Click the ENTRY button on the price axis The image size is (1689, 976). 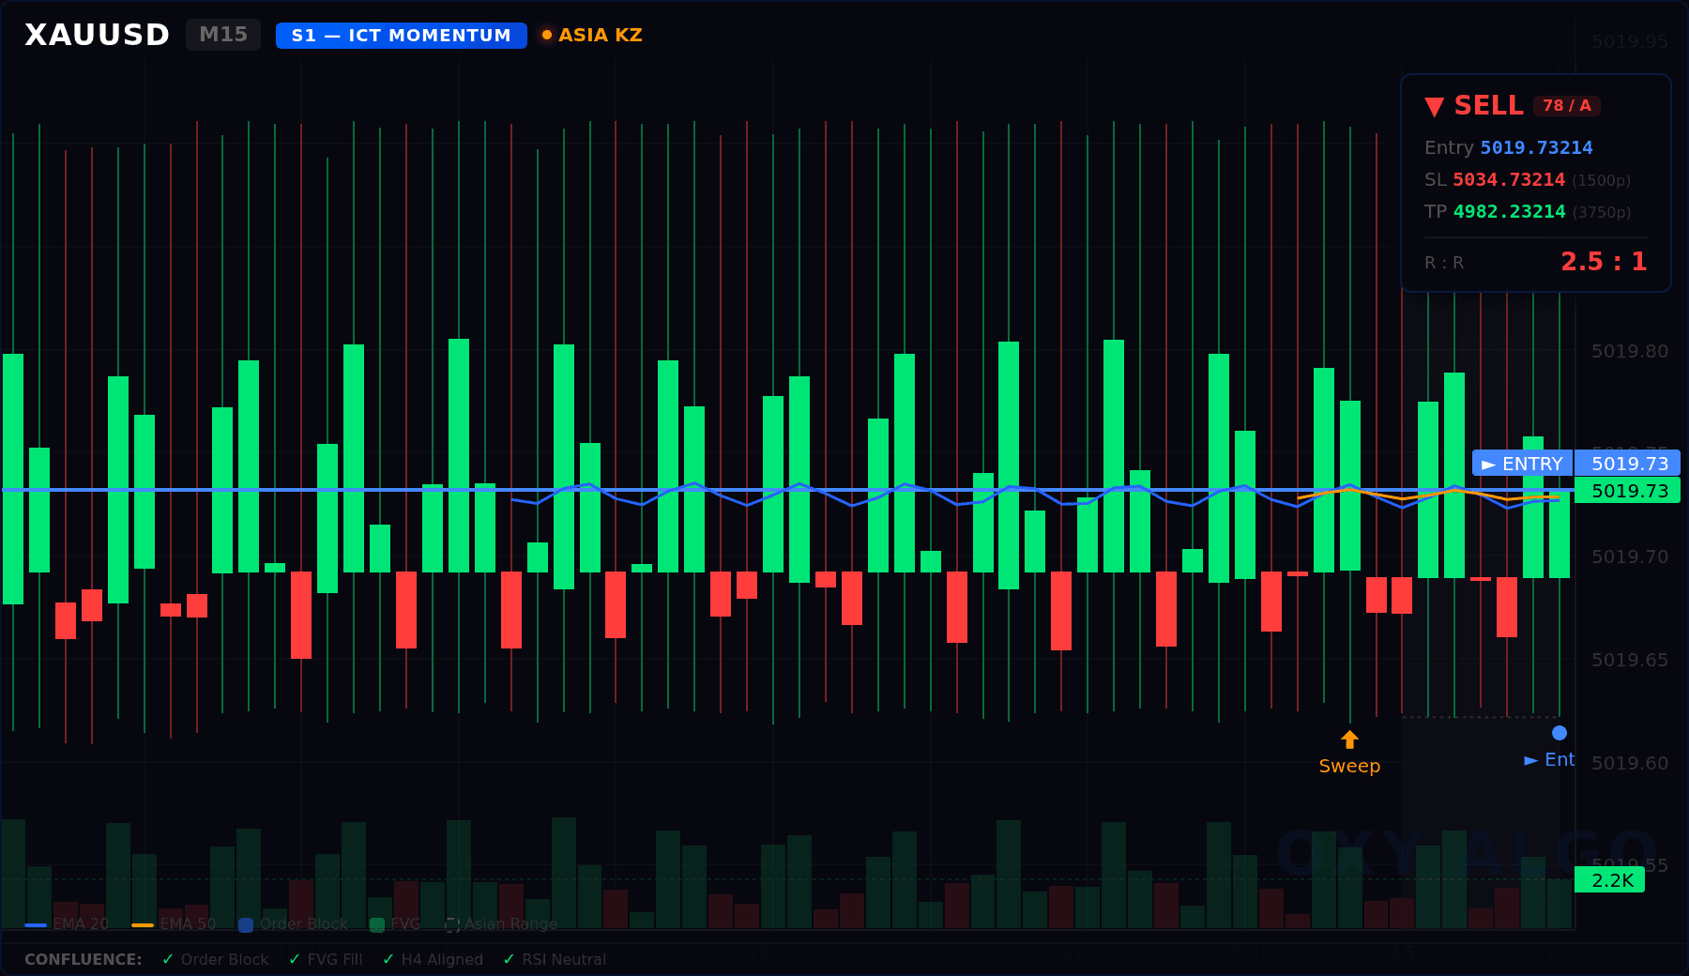(1521, 464)
